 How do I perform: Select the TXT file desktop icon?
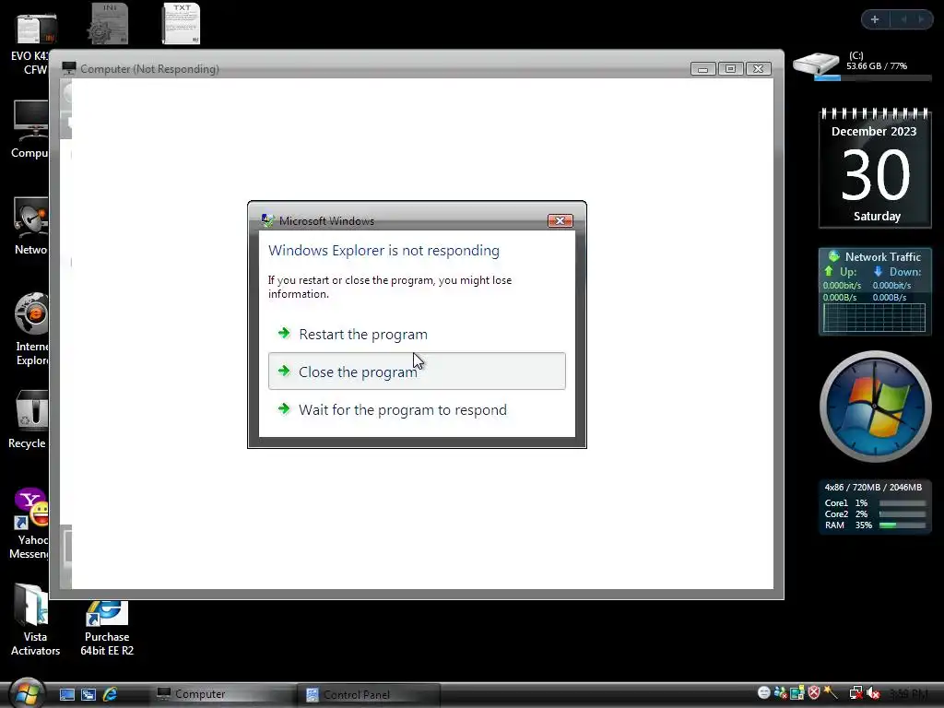click(x=182, y=24)
